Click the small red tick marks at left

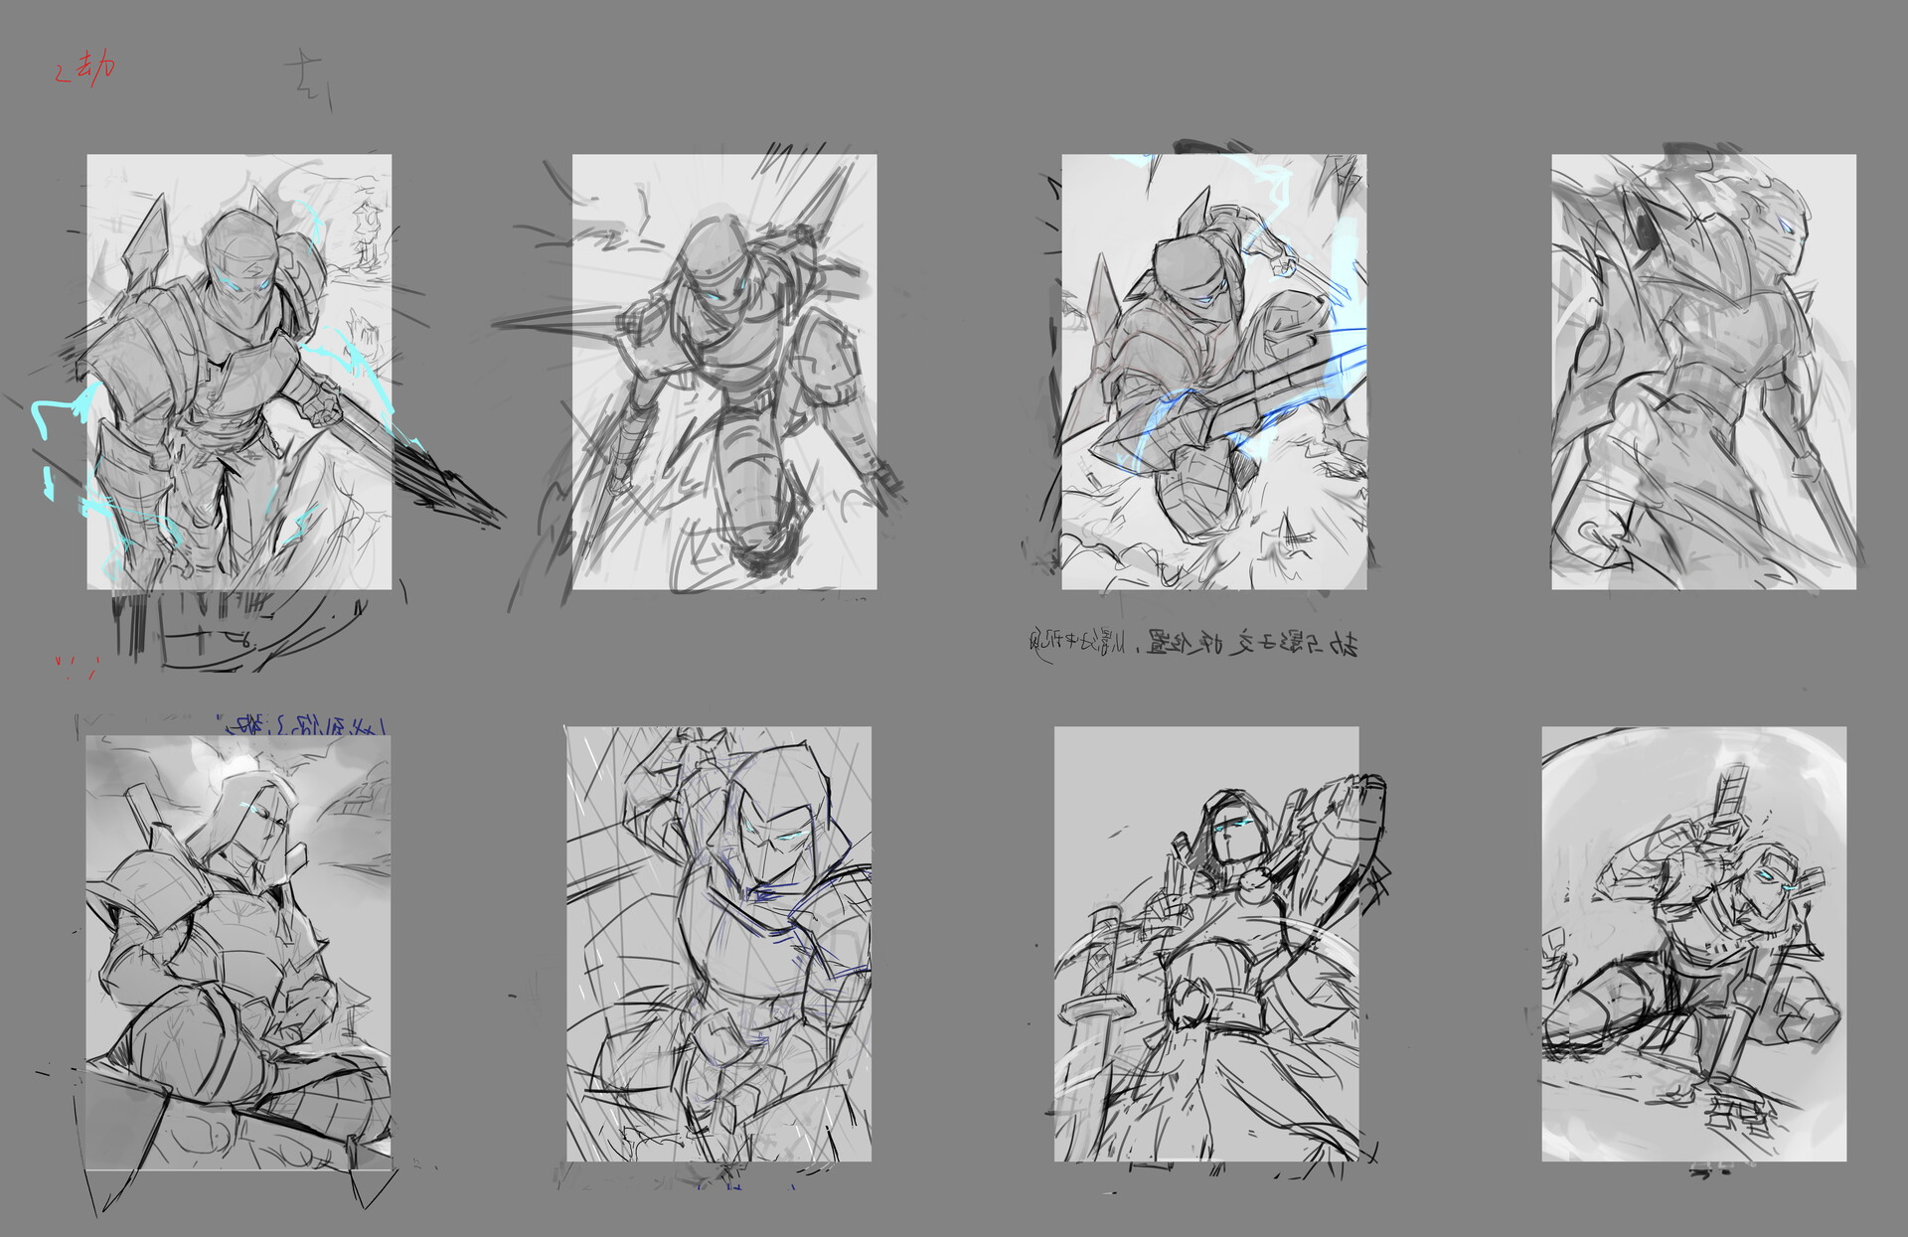coord(75,666)
